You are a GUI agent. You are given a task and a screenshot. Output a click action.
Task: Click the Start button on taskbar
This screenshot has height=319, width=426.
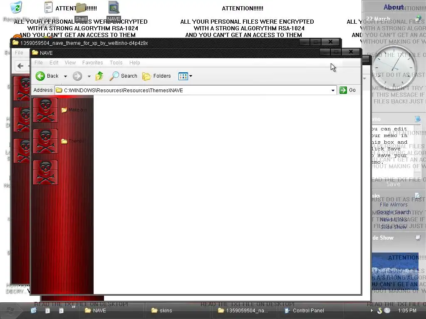point(10,311)
